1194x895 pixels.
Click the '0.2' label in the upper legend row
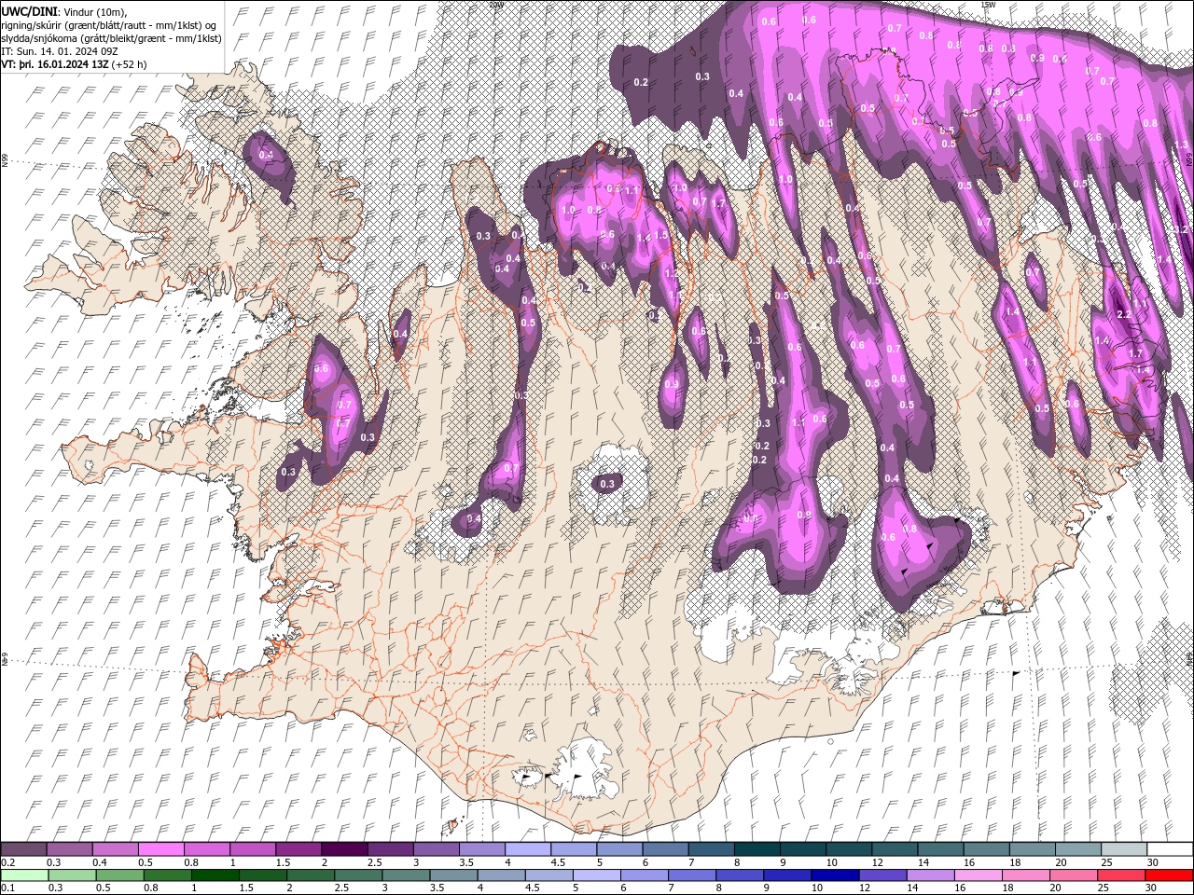[x=7, y=862]
